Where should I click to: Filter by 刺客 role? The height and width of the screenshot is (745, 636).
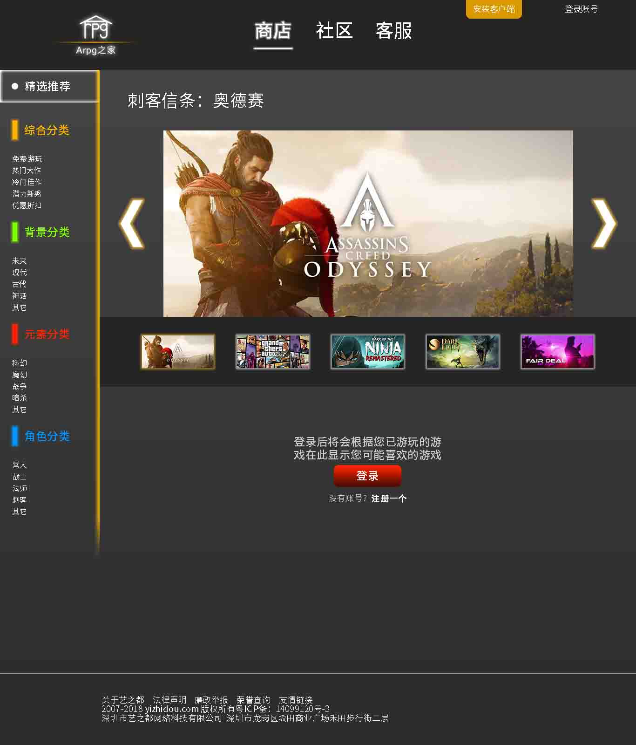pos(20,500)
